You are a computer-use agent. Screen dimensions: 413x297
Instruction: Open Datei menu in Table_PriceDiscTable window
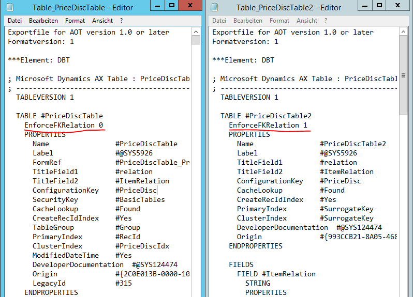[14, 21]
